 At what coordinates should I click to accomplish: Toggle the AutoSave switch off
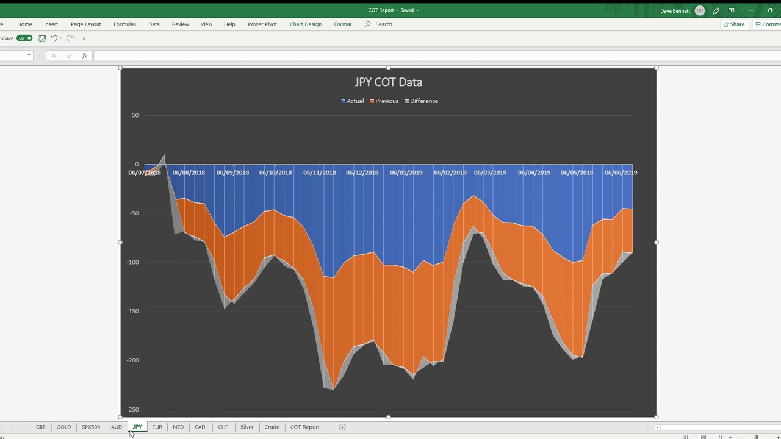[24, 38]
